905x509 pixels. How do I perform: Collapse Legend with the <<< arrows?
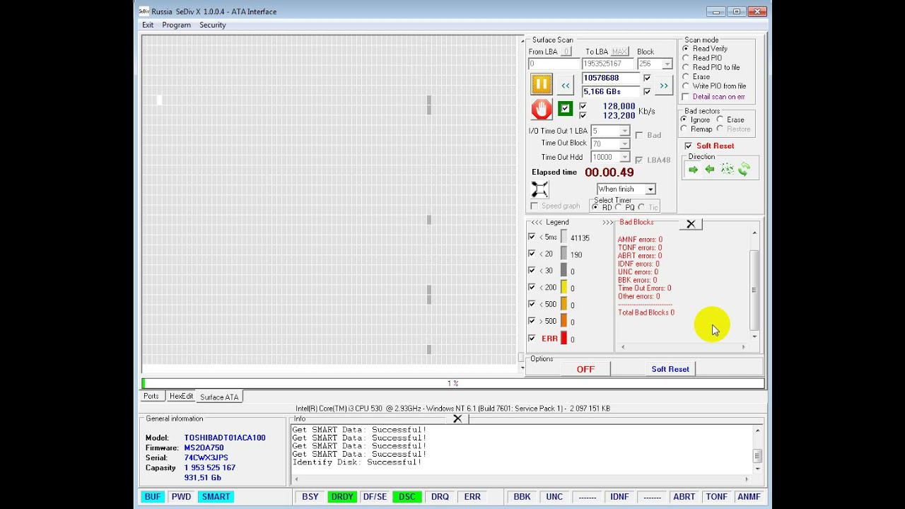[x=537, y=222]
